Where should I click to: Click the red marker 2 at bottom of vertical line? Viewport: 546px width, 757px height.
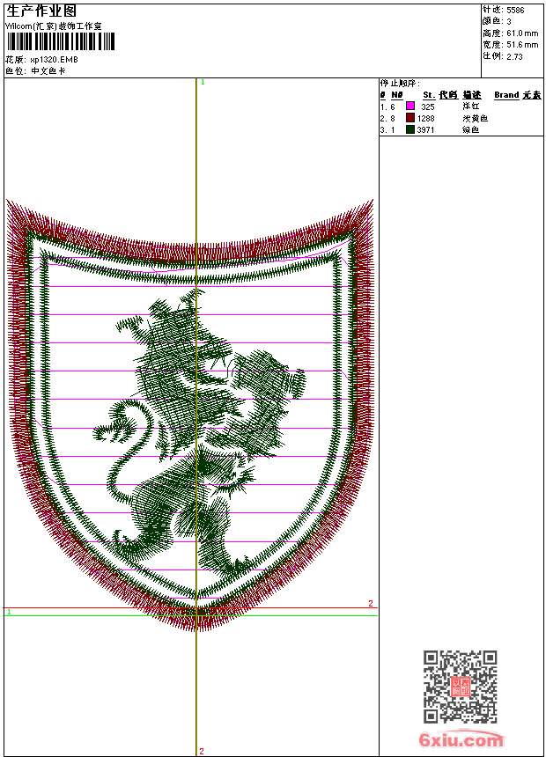[x=202, y=751]
